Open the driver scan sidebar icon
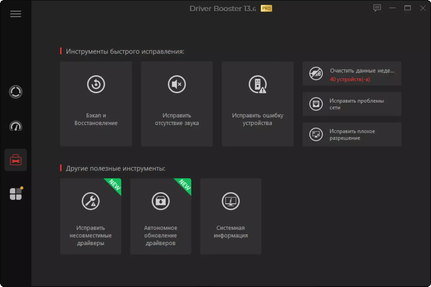 (16, 92)
